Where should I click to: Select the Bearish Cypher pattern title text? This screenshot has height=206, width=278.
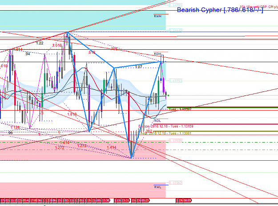(220, 10)
